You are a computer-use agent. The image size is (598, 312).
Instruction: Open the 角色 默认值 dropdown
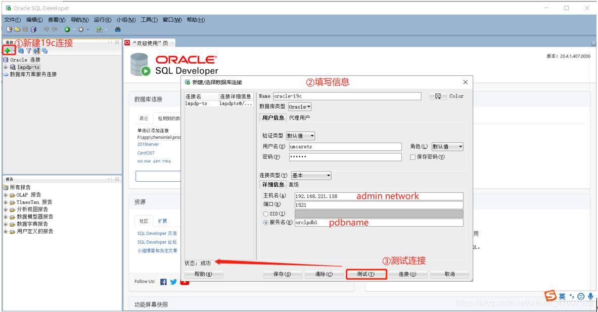[x=447, y=147]
